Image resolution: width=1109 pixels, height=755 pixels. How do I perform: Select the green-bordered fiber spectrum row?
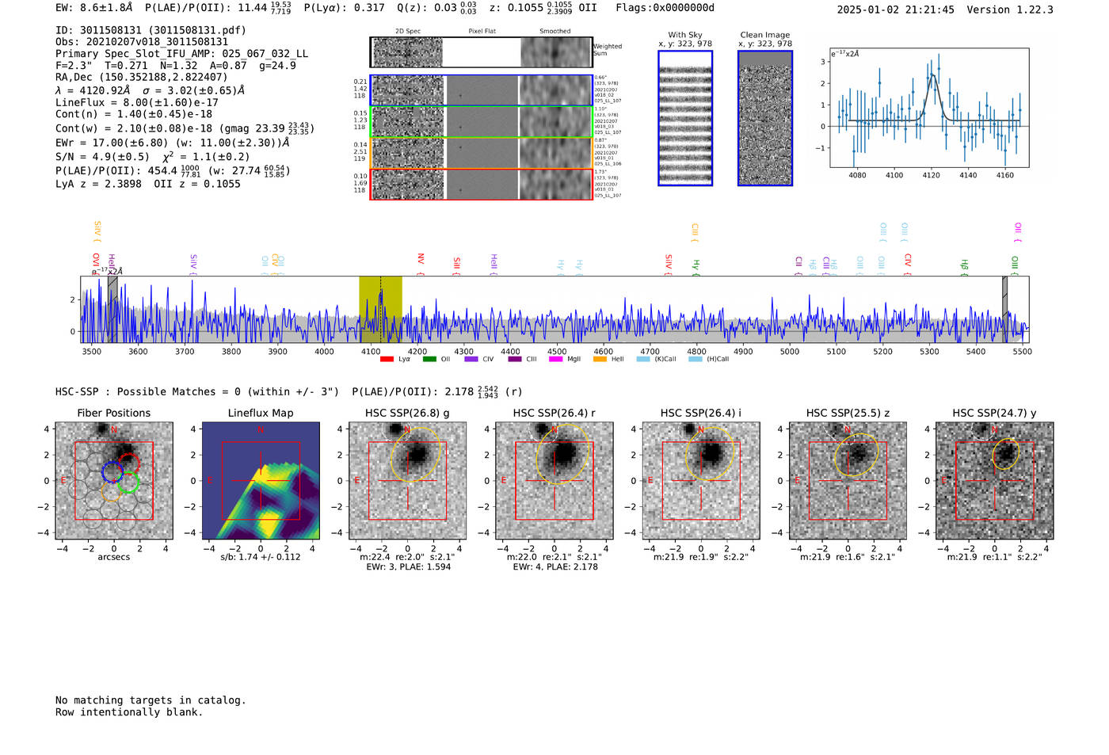click(x=482, y=122)
